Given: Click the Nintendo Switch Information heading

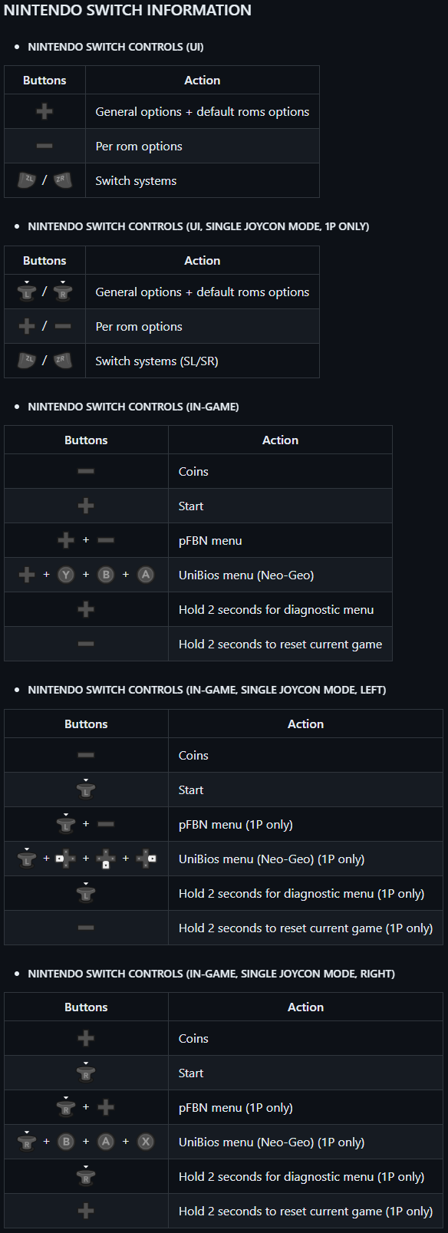Looking at the screenshot, I should [x=127, y=11].
